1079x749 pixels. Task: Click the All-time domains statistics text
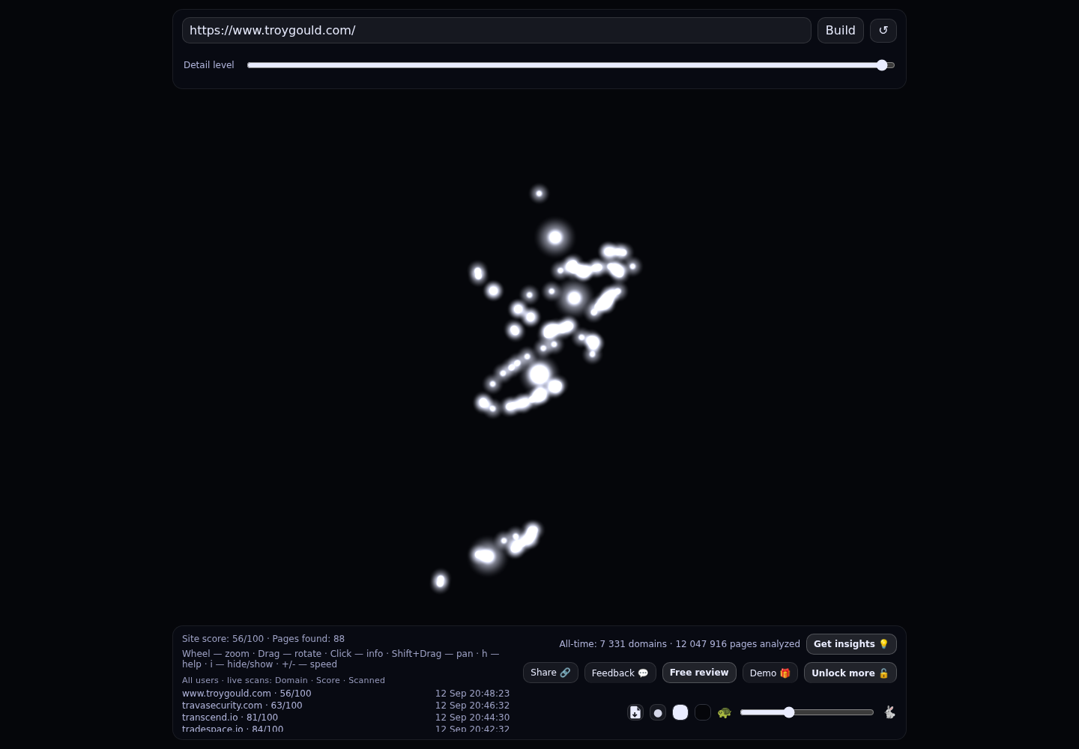click(x=680, y=644)
